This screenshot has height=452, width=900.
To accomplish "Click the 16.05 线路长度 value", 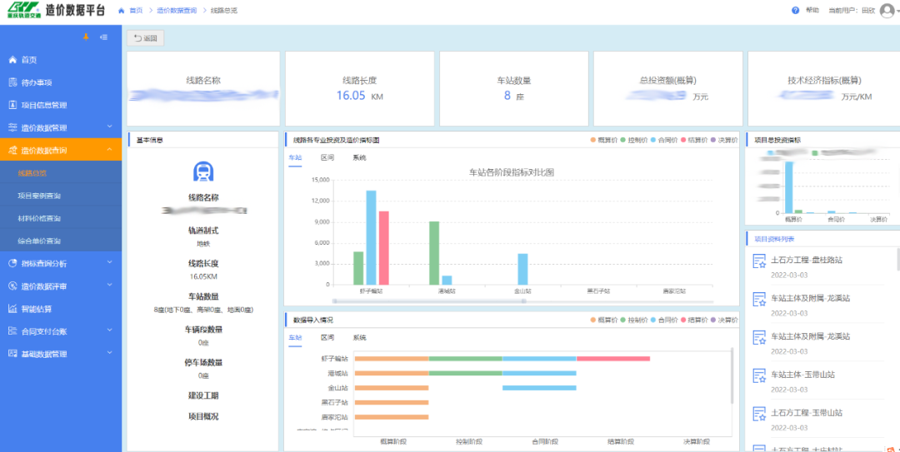I will 351,95.
